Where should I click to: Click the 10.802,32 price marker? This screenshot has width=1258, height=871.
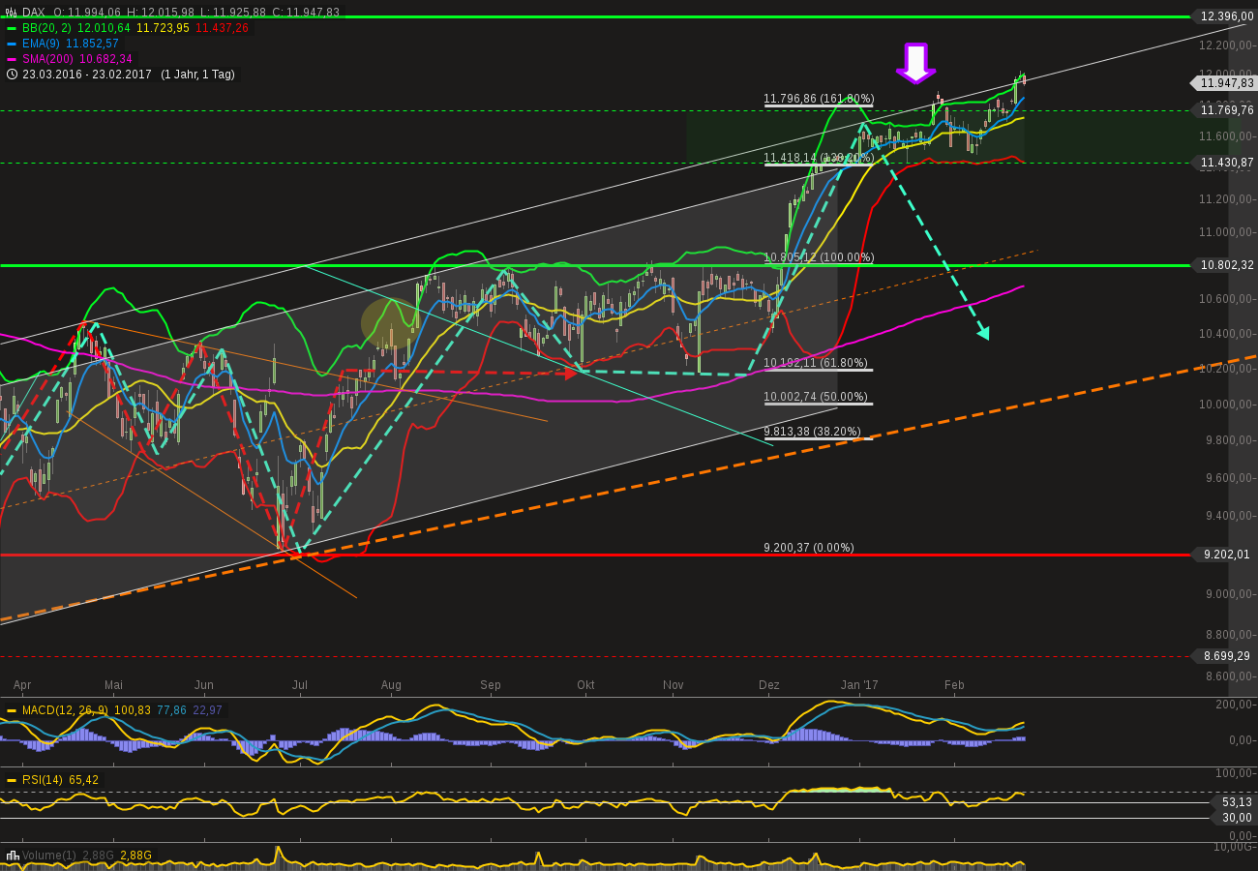point(1224,265)
